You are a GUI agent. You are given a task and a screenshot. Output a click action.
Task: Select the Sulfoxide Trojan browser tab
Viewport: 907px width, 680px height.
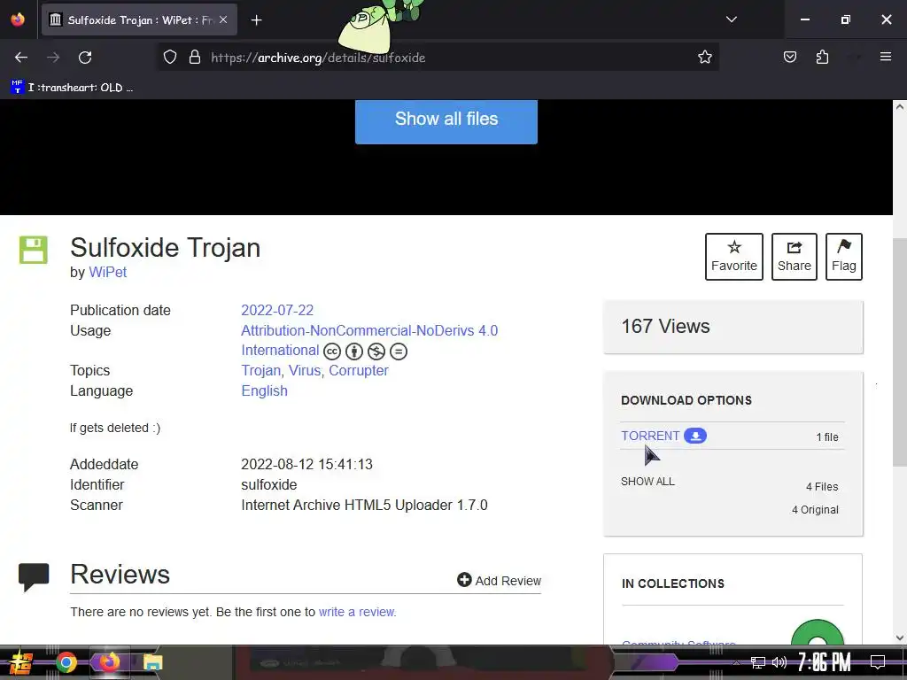click(139, 19)
